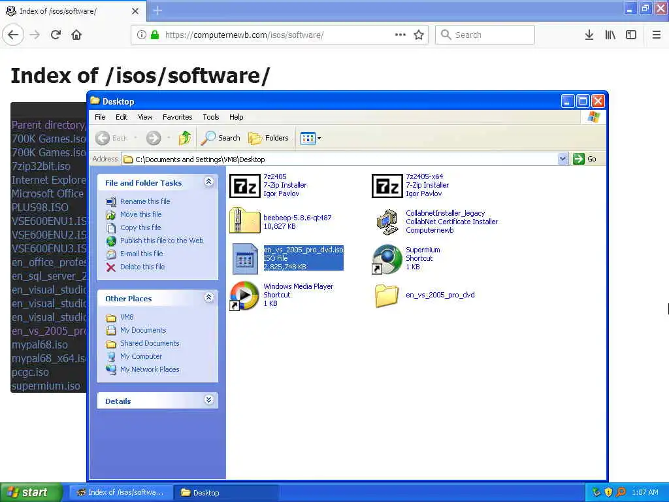This screenshot has height=502, width=669.
Task: Click the Windows start button
Action: pyautogui.click(x=31, y=493)
